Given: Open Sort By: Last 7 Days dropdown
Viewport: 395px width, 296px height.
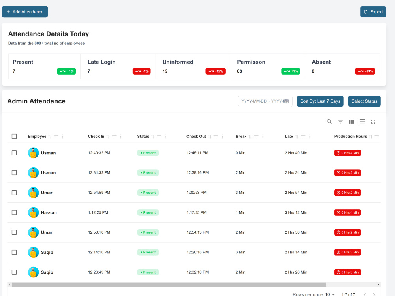Looking at the screenshot, I should tap(320, 101).
